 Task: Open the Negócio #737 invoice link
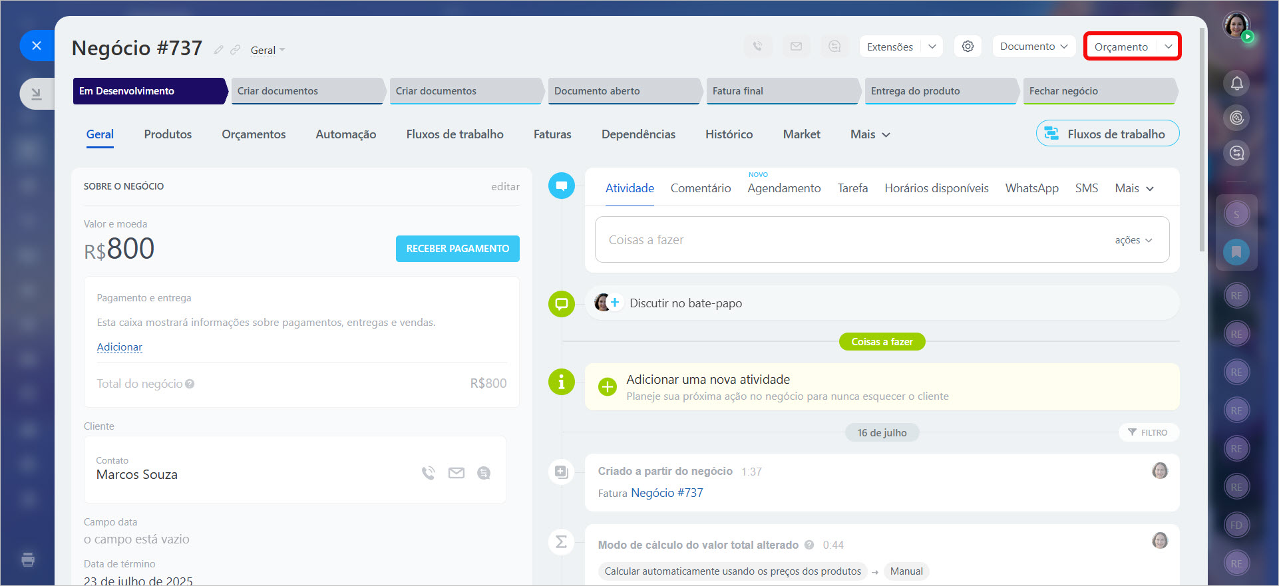coord(667,493)
